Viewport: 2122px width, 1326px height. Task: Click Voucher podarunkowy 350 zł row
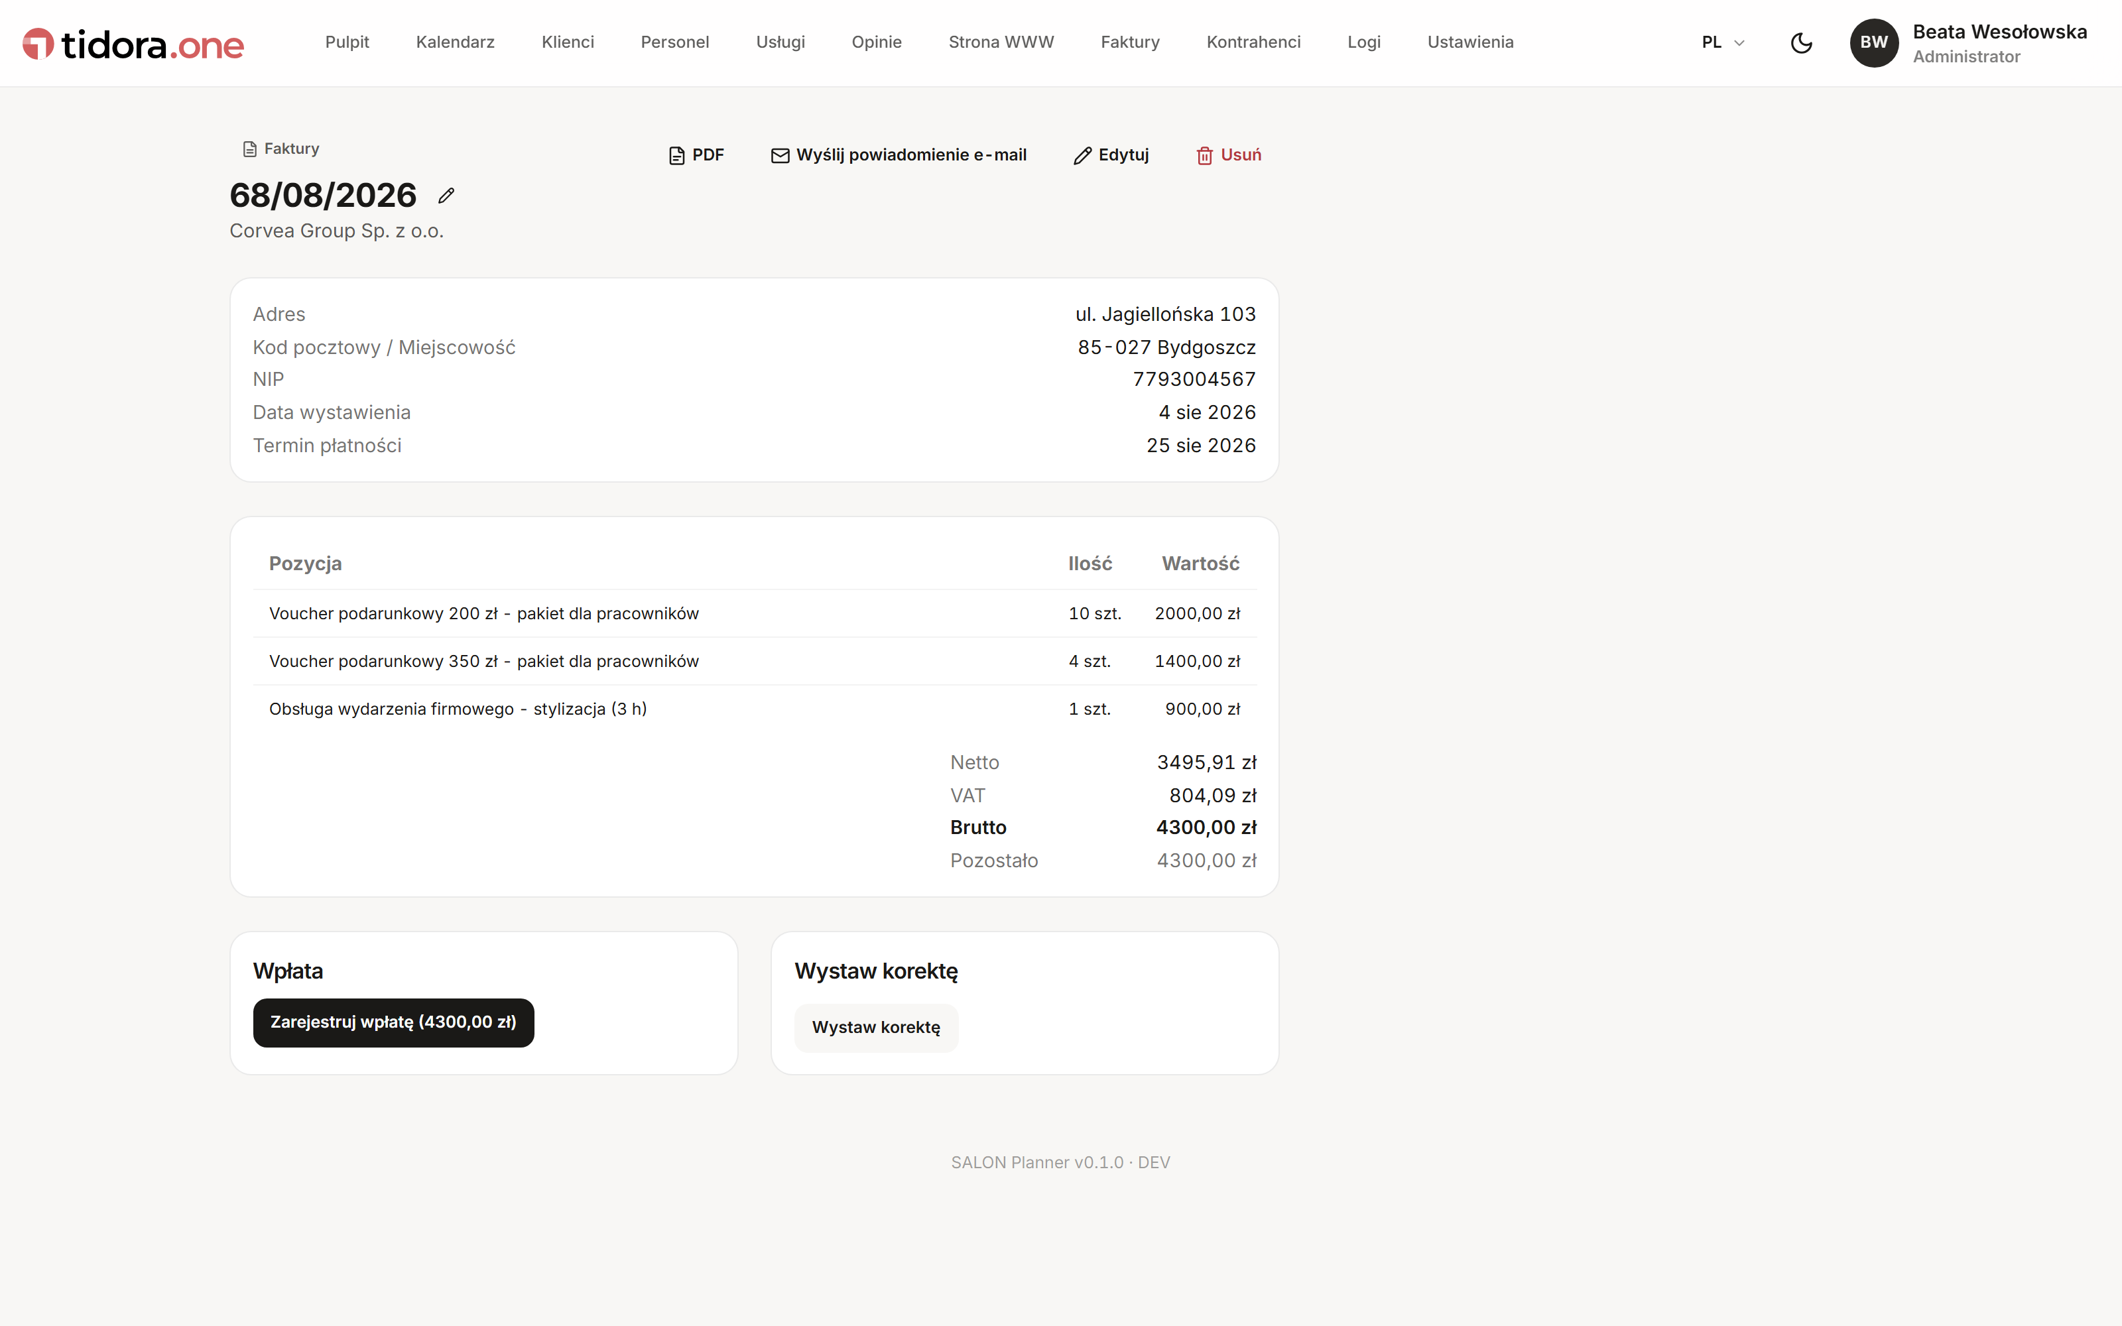click(754, 661)
